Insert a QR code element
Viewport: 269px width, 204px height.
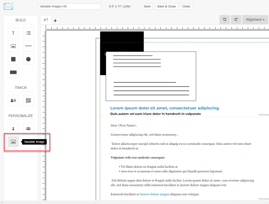(28, 100)
